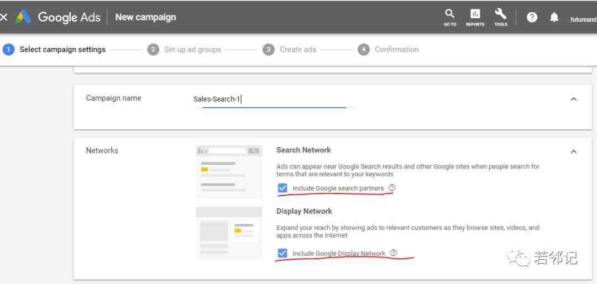
Task: Click the New campaign title text
Action: pyautogui.click(x=145, y=17)
